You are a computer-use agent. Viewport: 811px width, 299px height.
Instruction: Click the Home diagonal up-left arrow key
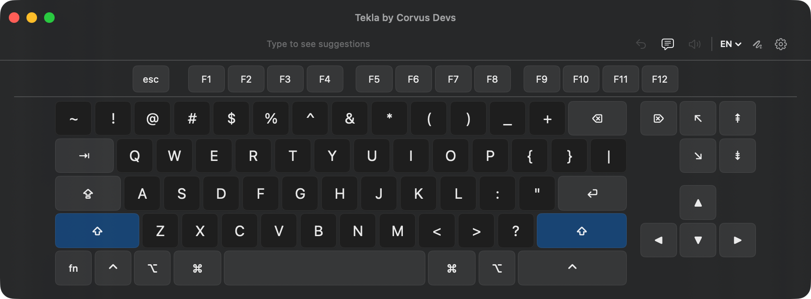[698, 118]
